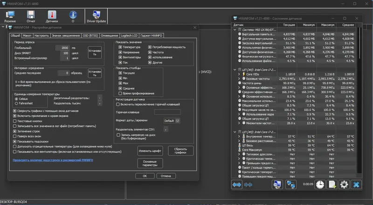Open the date/time format Default dropdown
Image resolution: width=373 pixels, height=205 pixels.
click(172, 121)
